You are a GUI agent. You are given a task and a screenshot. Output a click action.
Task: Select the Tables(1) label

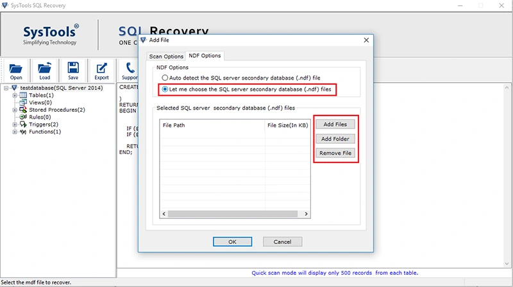point(41,95)
